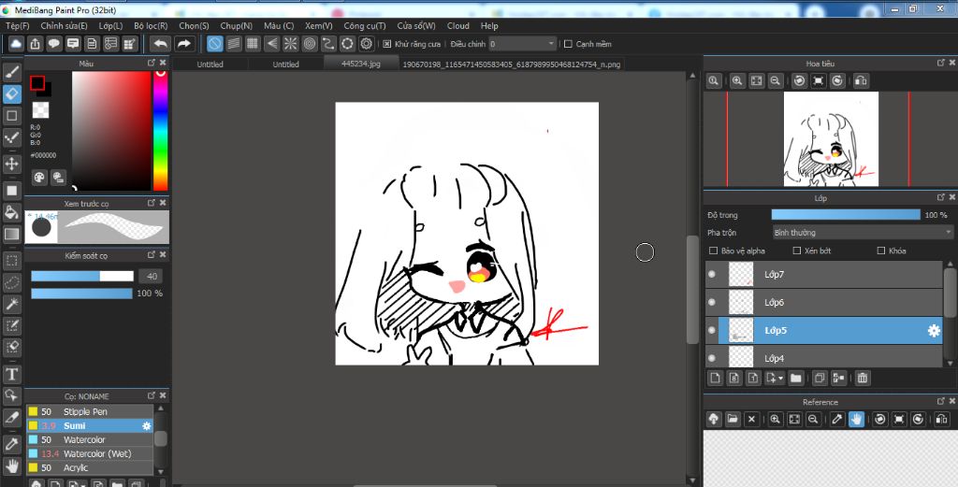Enable the Bảo vệ alpha checkbox
This screenshot has width=958, height=487.
point(713,251)
